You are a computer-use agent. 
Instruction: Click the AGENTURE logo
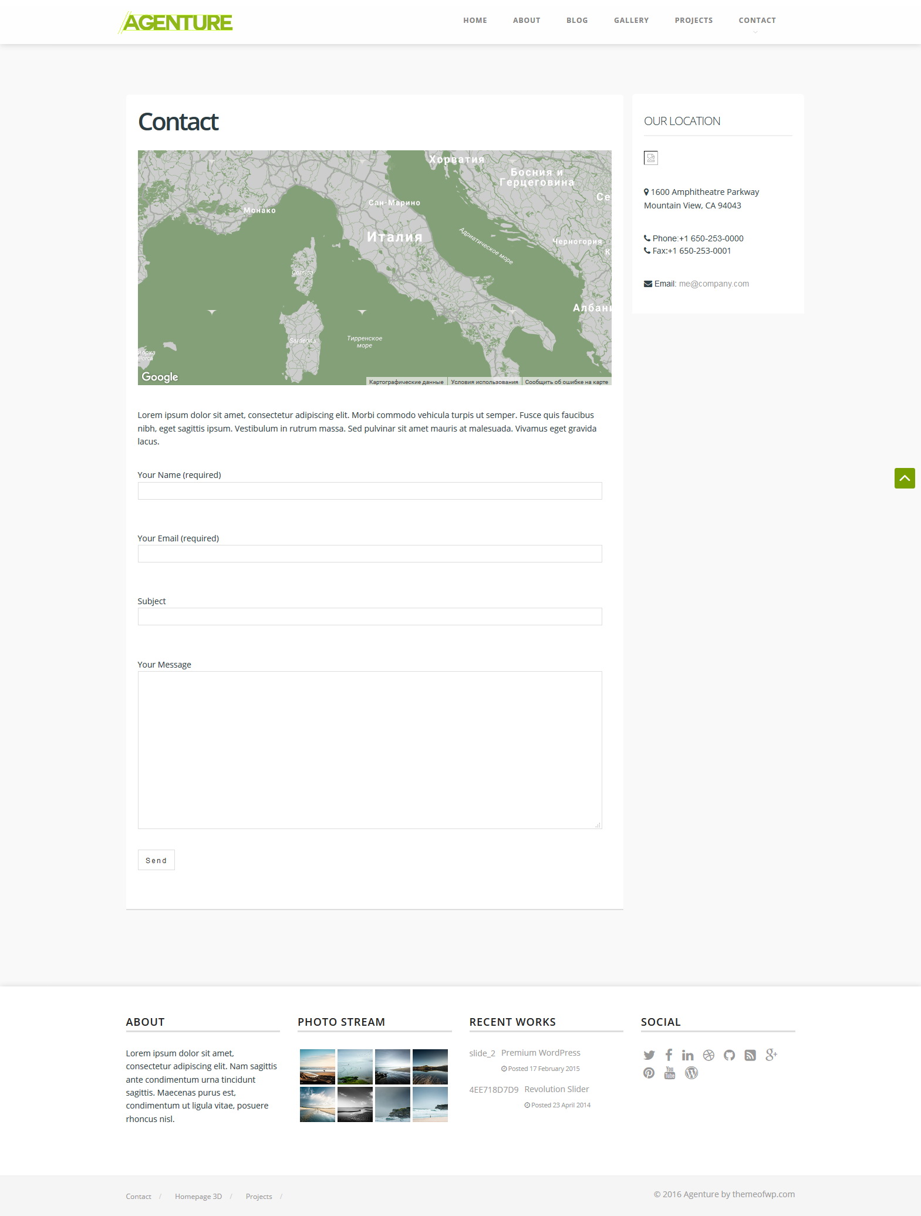coord(176,22)
